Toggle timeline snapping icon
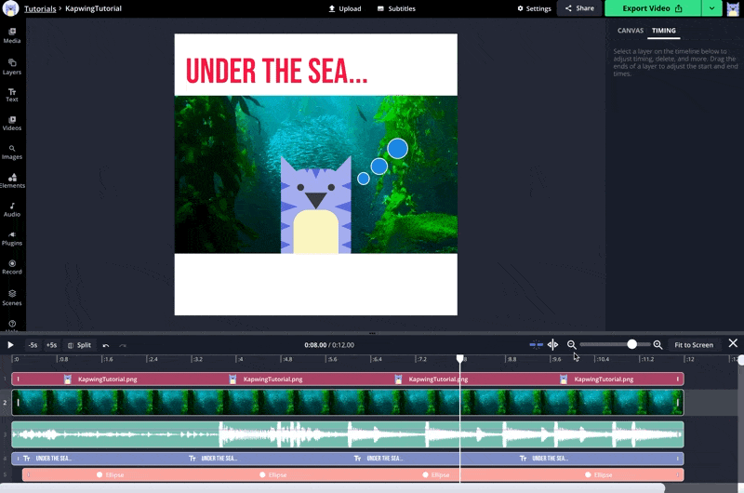The image size is (744, 493). 536,345
